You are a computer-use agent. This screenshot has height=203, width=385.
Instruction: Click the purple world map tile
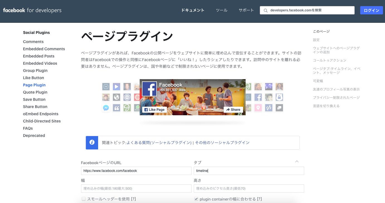269,87
